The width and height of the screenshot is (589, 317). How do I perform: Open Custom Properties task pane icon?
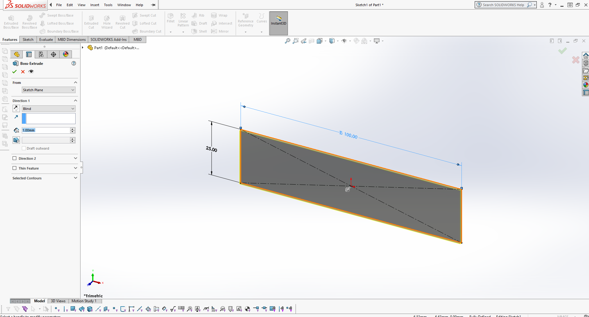(x=586, y=92)
